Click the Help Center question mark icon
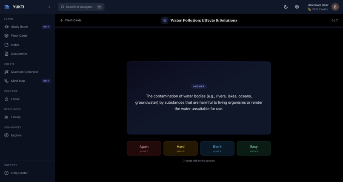The width and height of the screenshot is (343, 182). tap(6, 173)
